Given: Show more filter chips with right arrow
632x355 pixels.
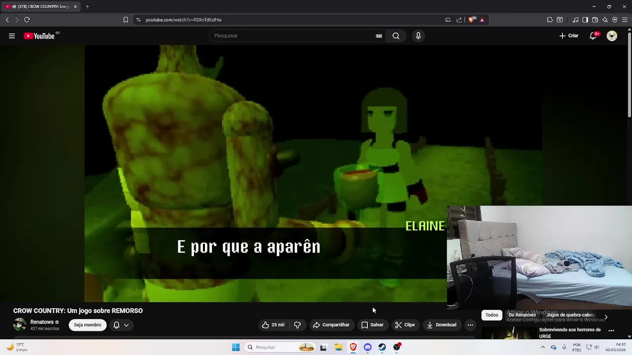Looking at the screenshot, I should point(606,317).
